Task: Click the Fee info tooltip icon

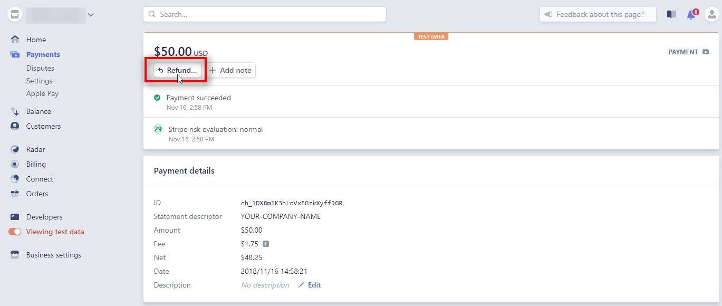Action: [x=266, y=244]
